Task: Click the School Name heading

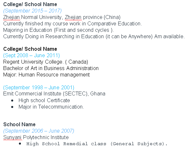Action: (19, 125)
